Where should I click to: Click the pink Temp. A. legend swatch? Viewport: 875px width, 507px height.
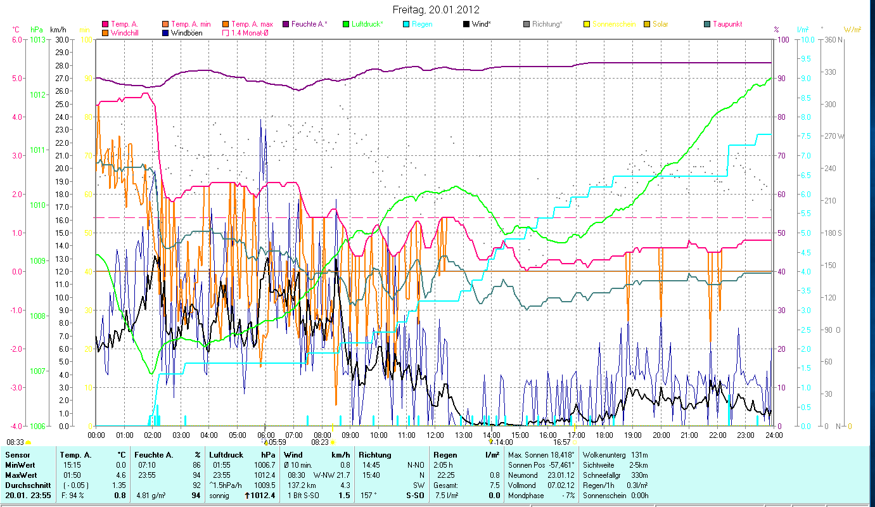point(106,24)
